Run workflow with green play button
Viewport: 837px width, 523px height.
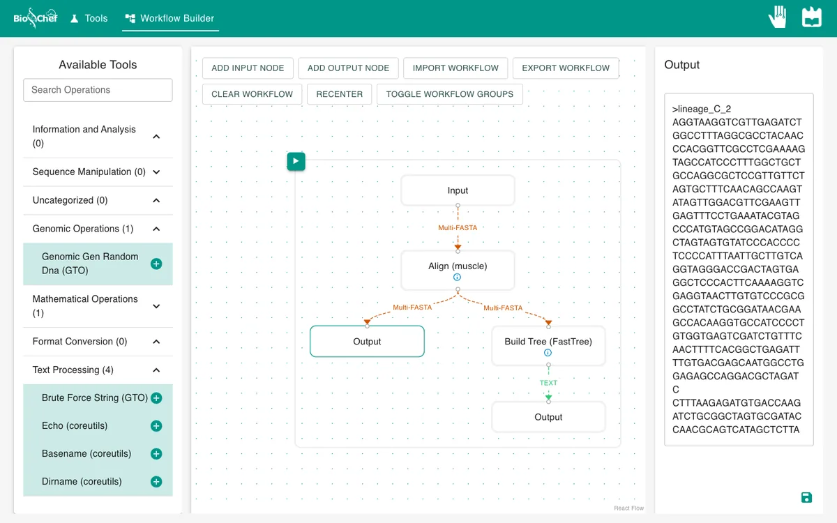[x=296, y=161]
